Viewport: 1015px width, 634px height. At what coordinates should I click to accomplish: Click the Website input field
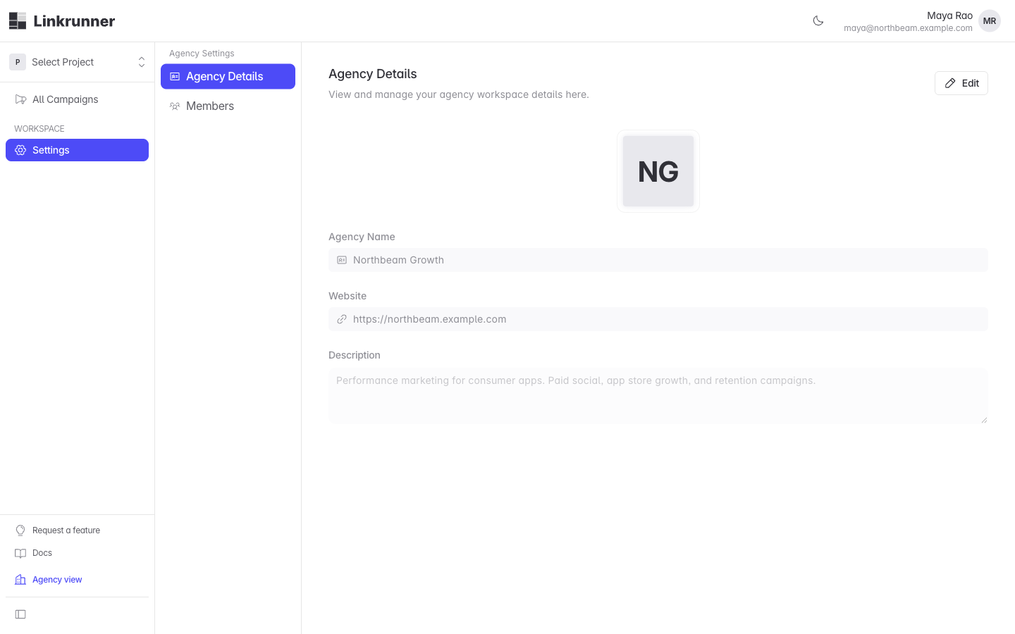coord(658,319)
